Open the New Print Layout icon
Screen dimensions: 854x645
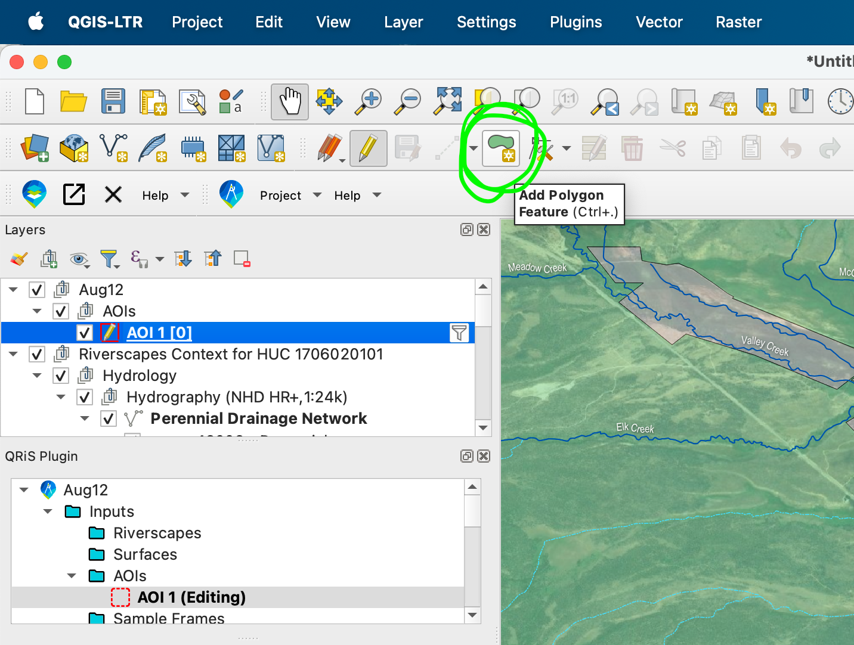coord(153,101)
